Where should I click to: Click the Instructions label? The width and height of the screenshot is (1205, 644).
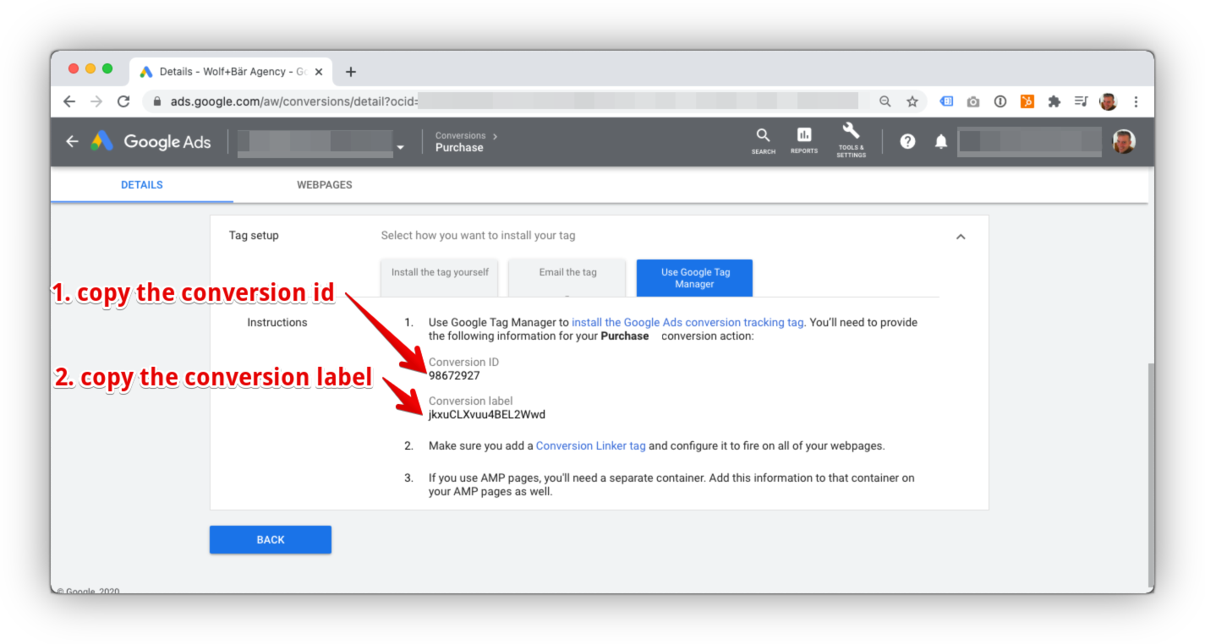pos(277,322)
